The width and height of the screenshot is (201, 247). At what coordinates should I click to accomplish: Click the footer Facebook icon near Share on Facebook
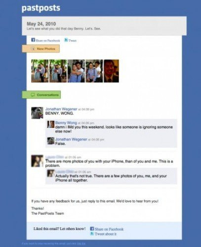coord(92,229)
